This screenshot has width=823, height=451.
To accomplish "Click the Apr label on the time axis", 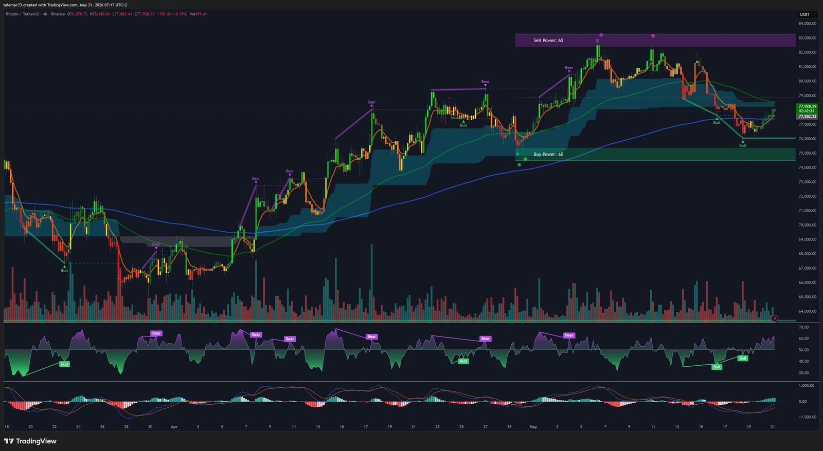I will click(174, 427).
